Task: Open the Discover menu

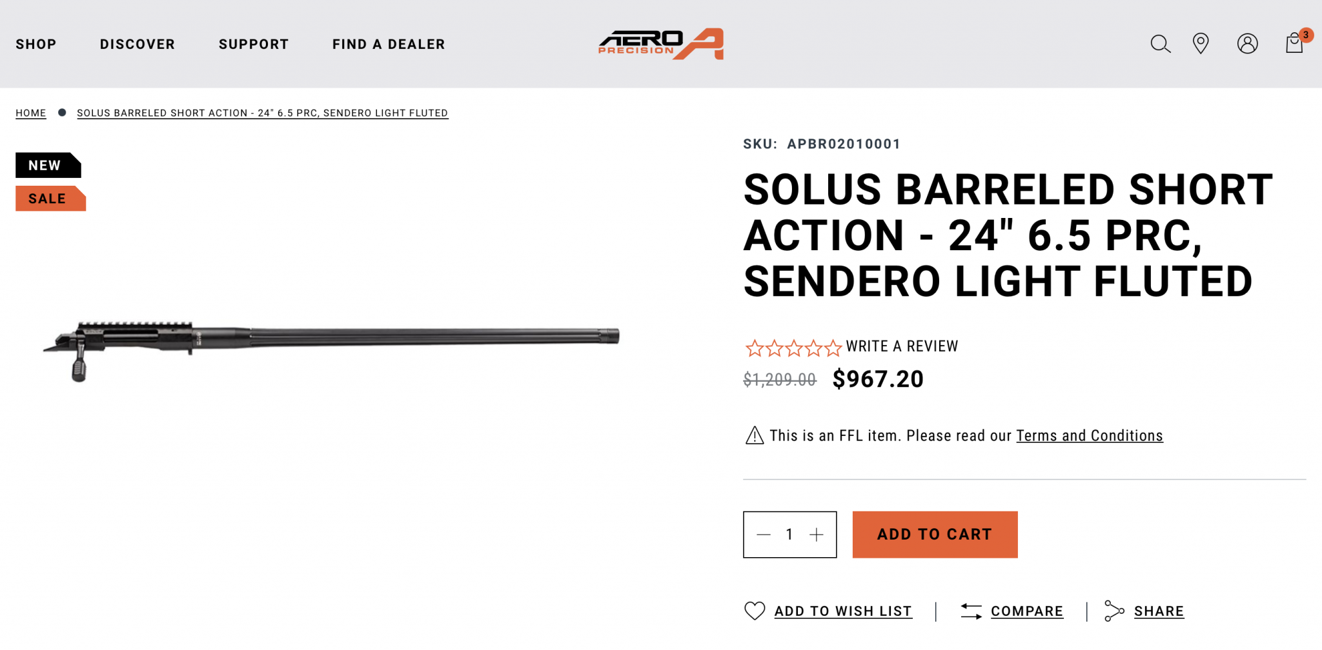Action: 137,44
